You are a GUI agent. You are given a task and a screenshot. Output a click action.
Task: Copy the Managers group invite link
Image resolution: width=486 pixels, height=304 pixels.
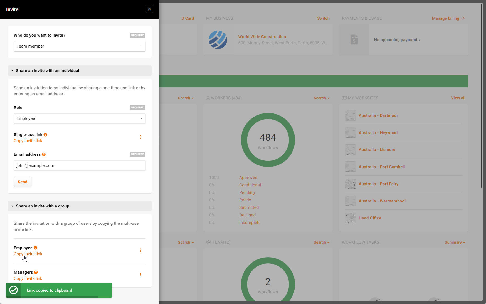point(28,278)
